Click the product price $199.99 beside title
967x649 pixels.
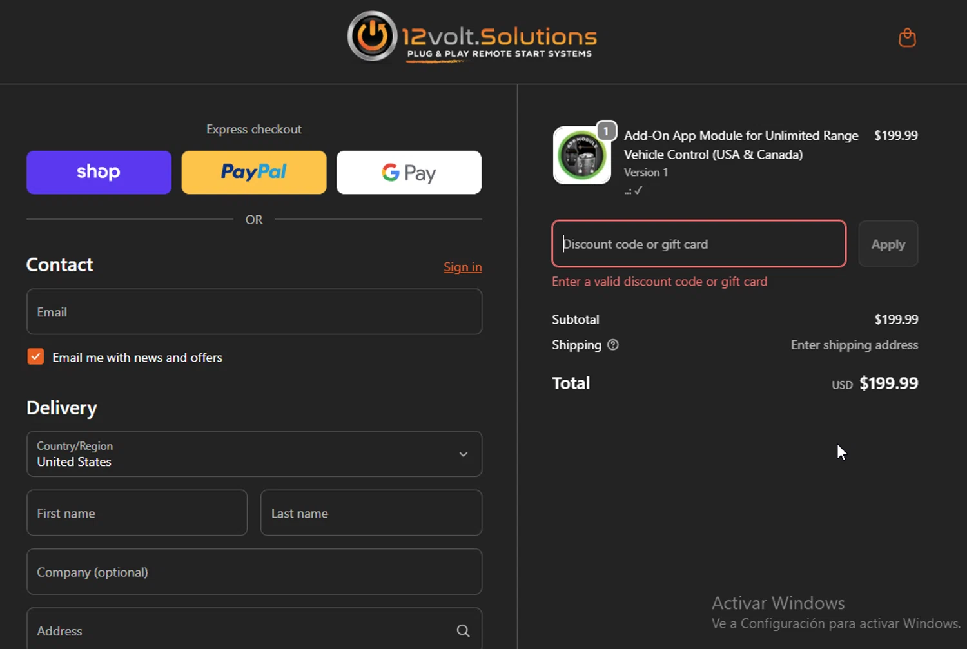pos(895,135)
